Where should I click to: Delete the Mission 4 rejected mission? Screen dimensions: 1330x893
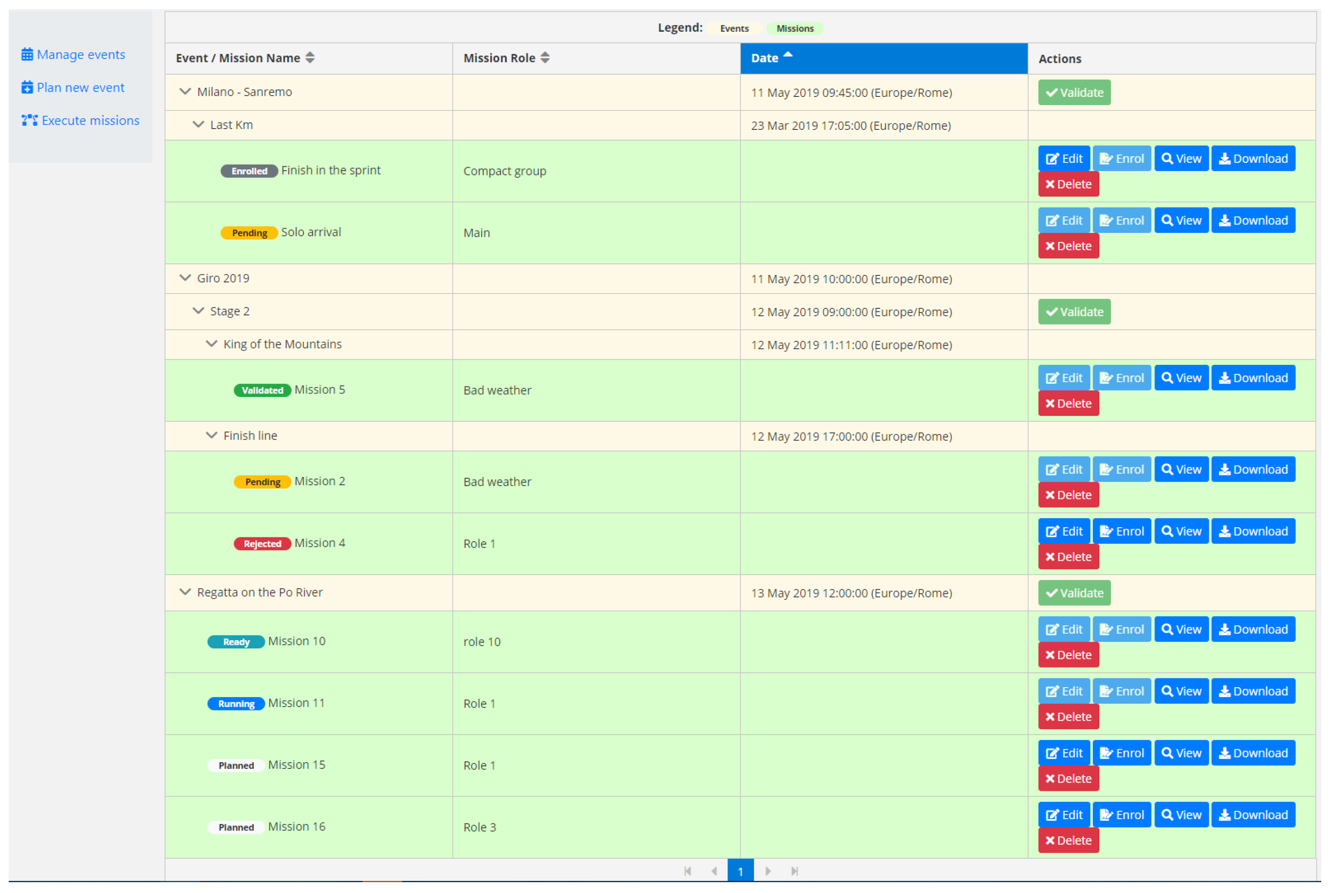1068,557
